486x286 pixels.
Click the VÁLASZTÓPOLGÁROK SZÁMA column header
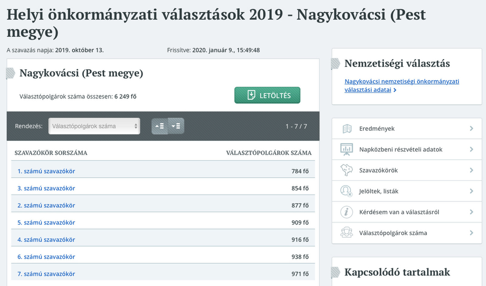(269, 153)
